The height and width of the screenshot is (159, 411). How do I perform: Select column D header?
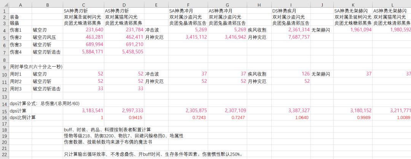124,5
